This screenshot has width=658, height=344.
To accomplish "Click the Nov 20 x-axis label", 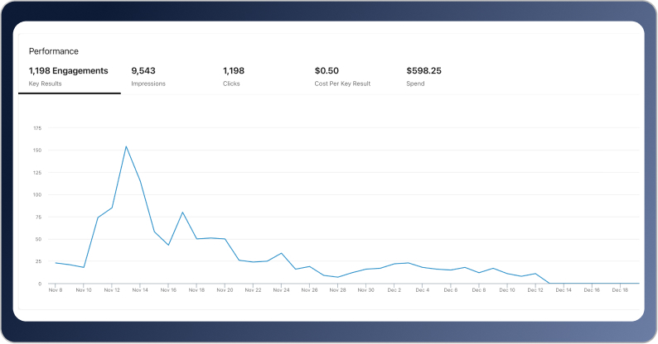I will (225, 290).
